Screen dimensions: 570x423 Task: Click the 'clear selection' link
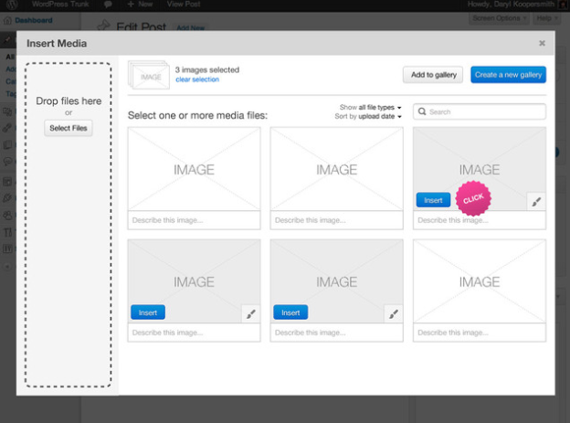197,79
